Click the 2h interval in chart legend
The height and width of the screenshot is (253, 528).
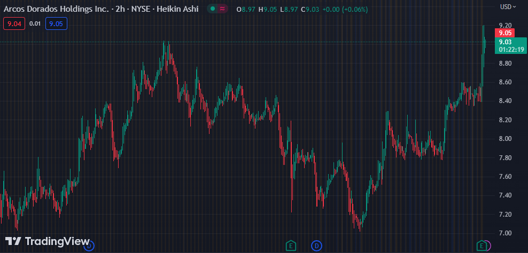click(x=120, y=9)
